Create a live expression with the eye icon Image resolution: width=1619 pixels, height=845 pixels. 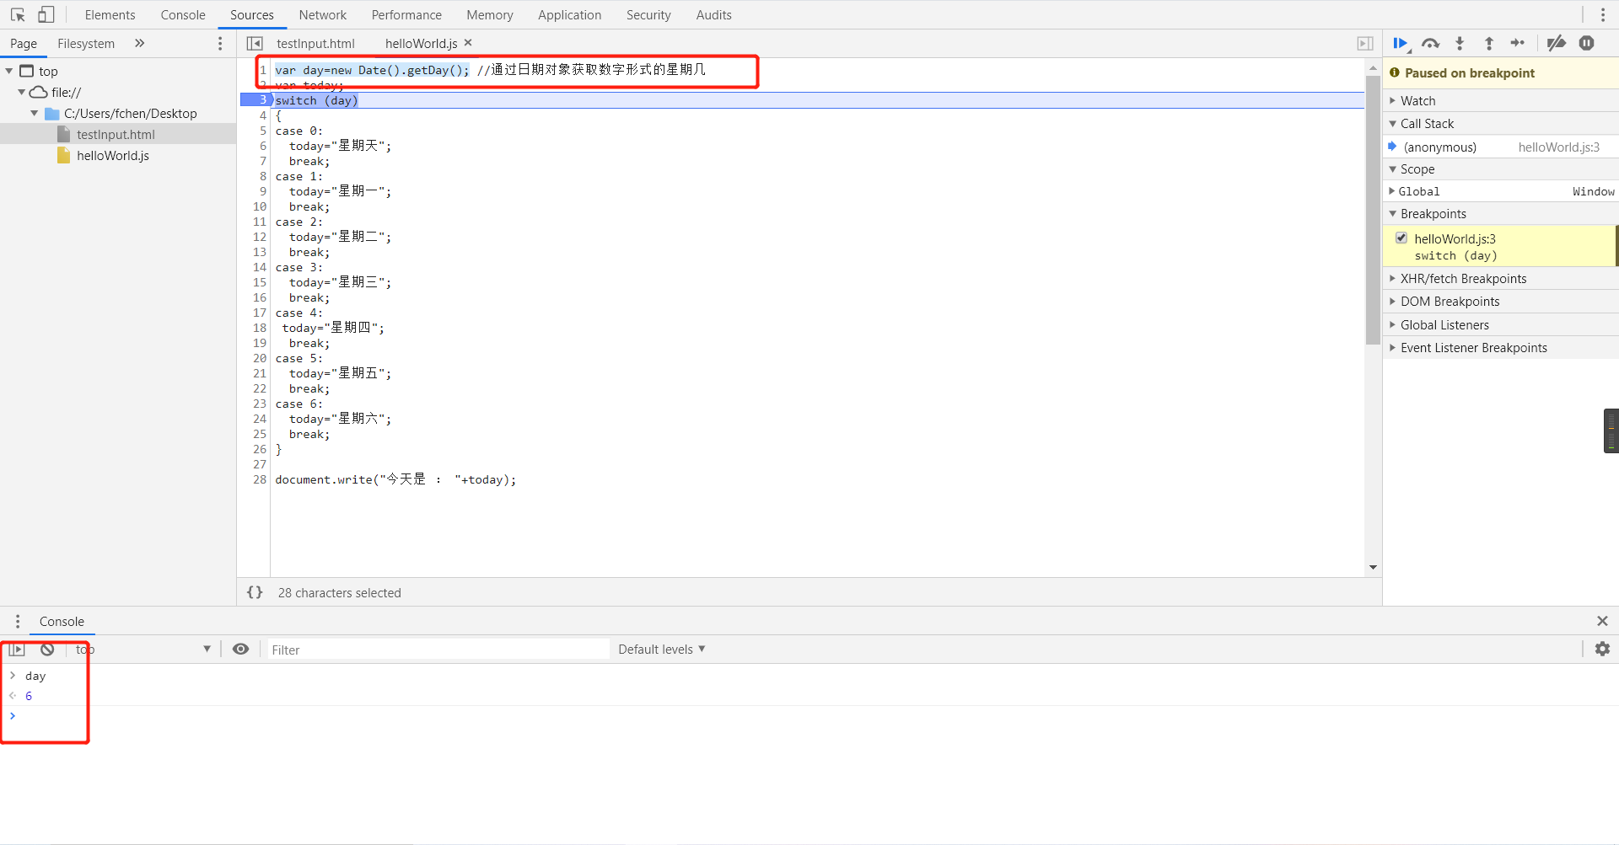(x=241, y=649)
